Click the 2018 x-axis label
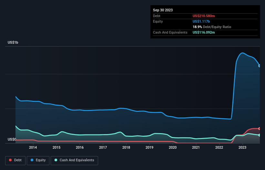Image resolution: width=265 pixels, height=170 pixels. (126, 147)
